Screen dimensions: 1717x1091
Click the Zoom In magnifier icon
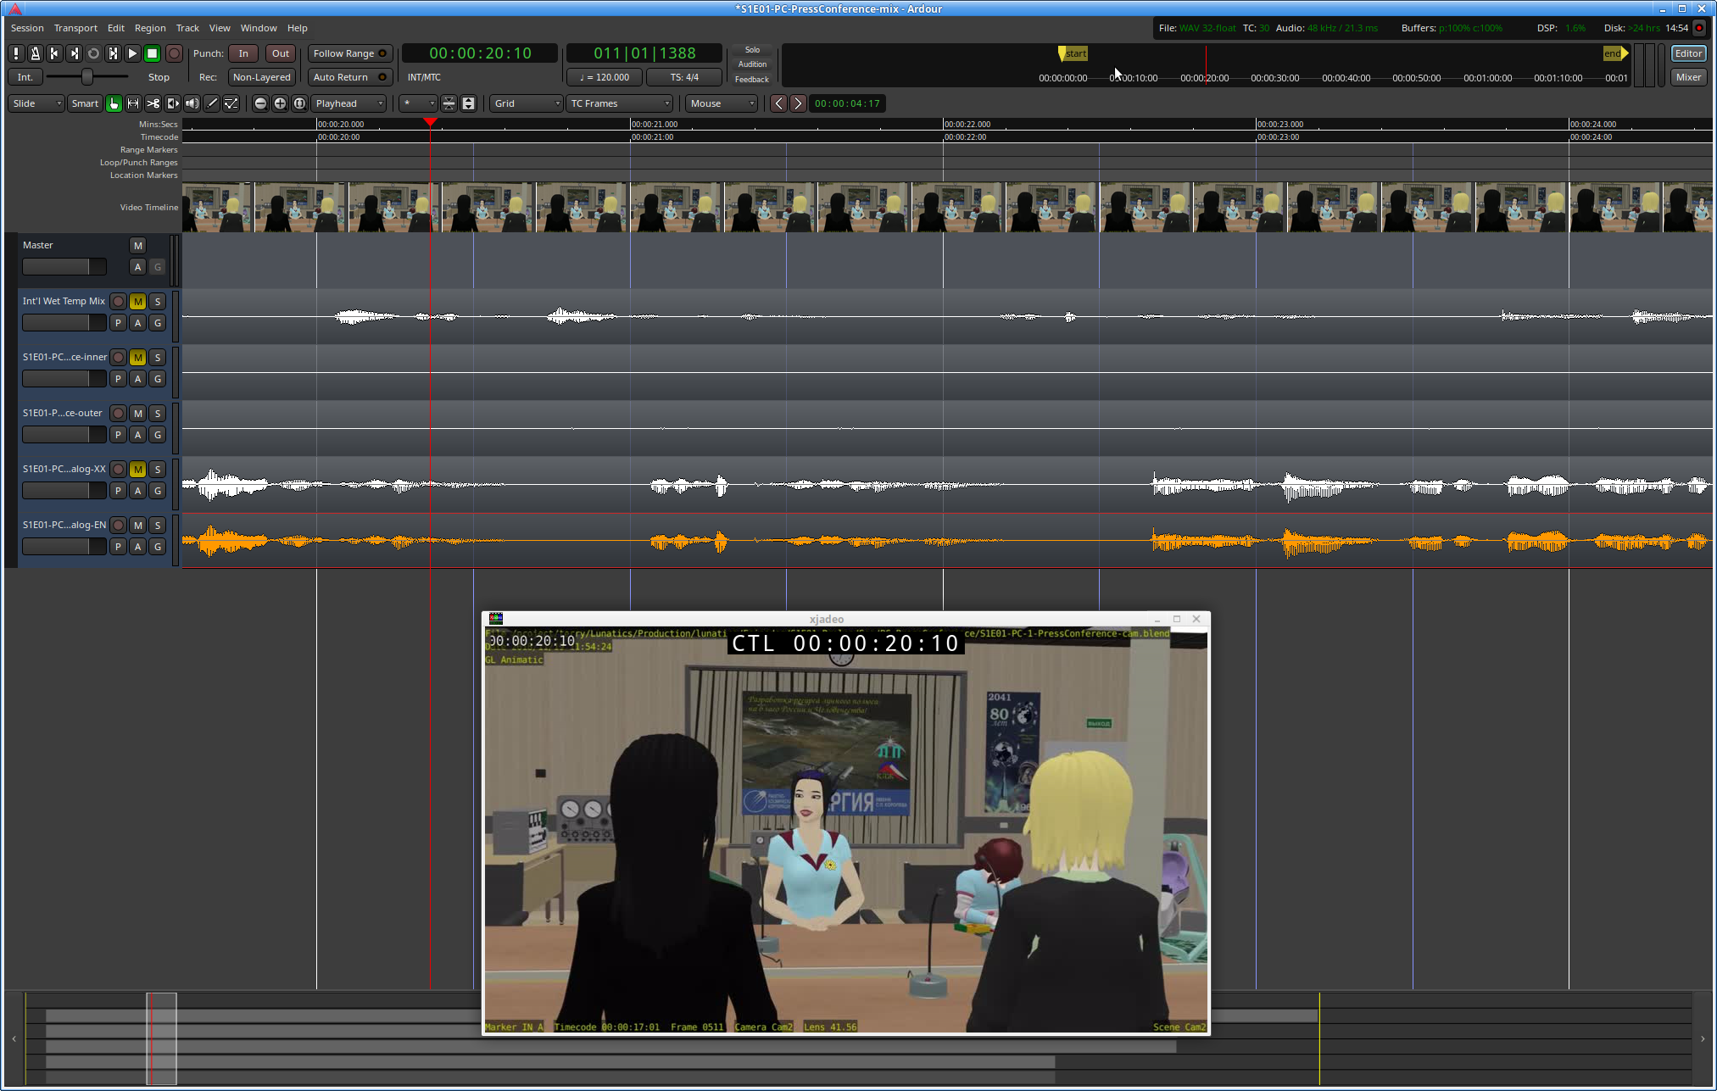pos(280,103)
